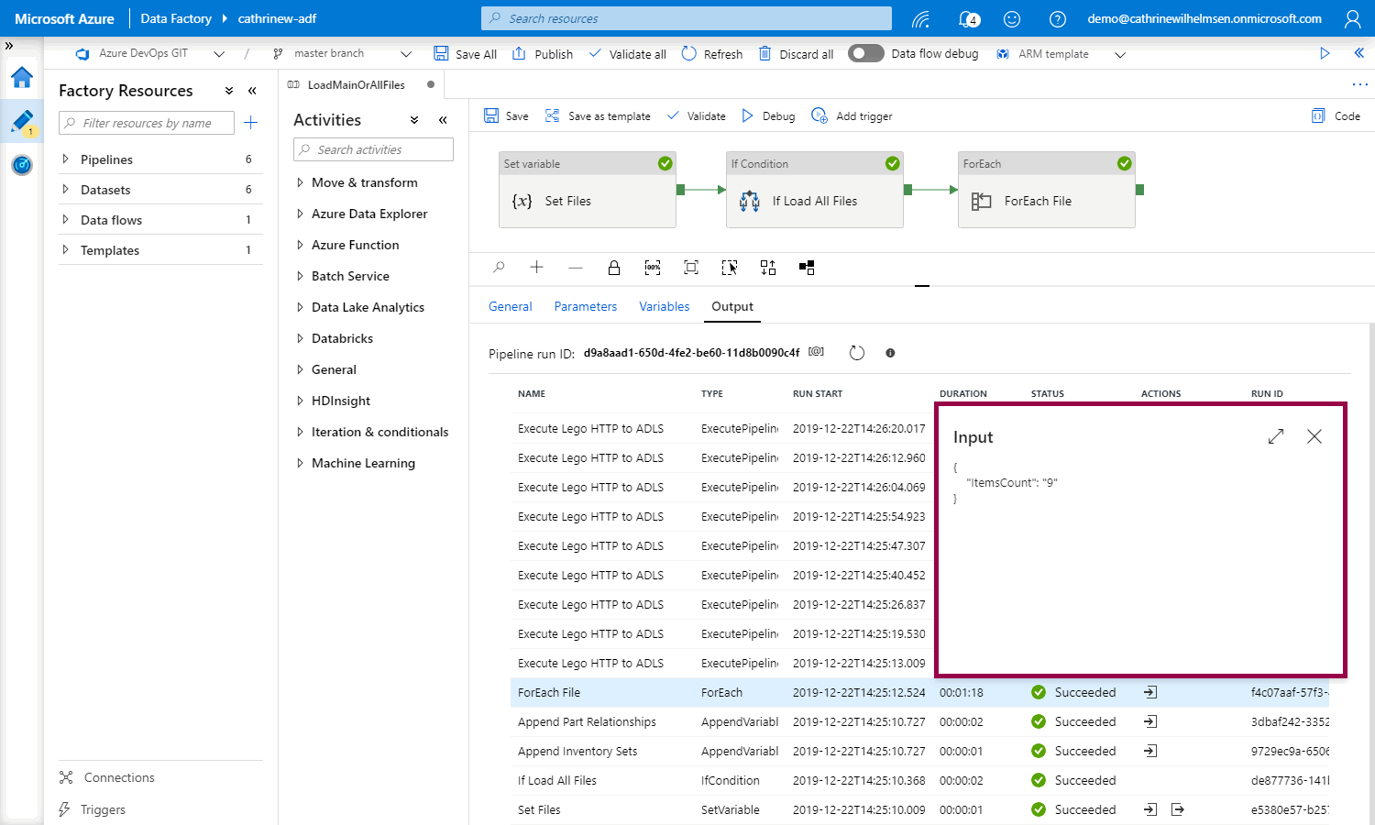Screen dimensions: 1375x825
Task: Expand the Pipelines tree node
Action: coord(65,159)
